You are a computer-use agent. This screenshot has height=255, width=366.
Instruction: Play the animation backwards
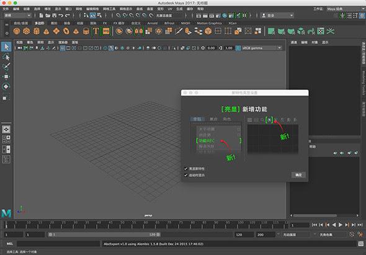pyautogui.click(x=334, y=225)
